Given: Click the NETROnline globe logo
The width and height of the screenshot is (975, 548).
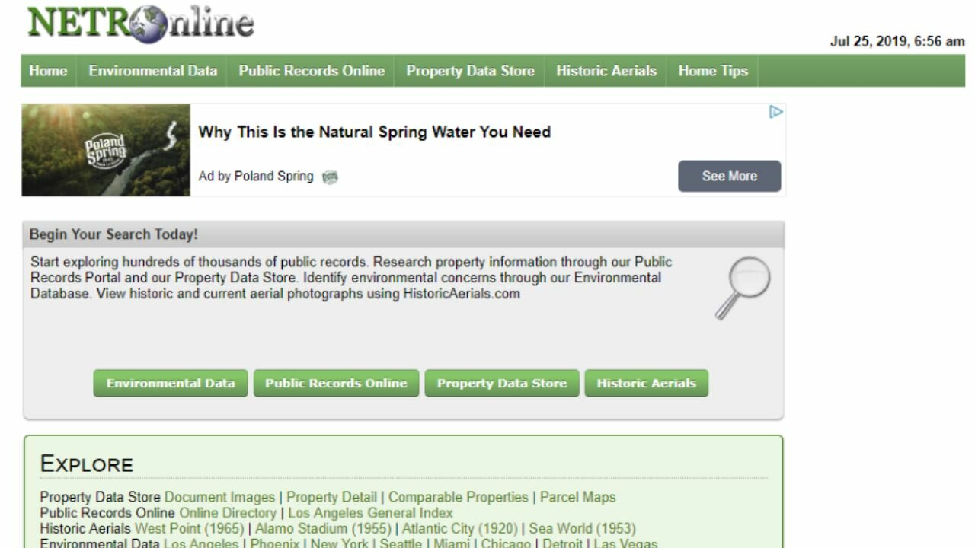Looking at the screenshot, I should point(141,23).
